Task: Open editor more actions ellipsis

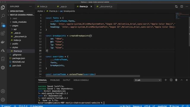Action: [187, 7]
